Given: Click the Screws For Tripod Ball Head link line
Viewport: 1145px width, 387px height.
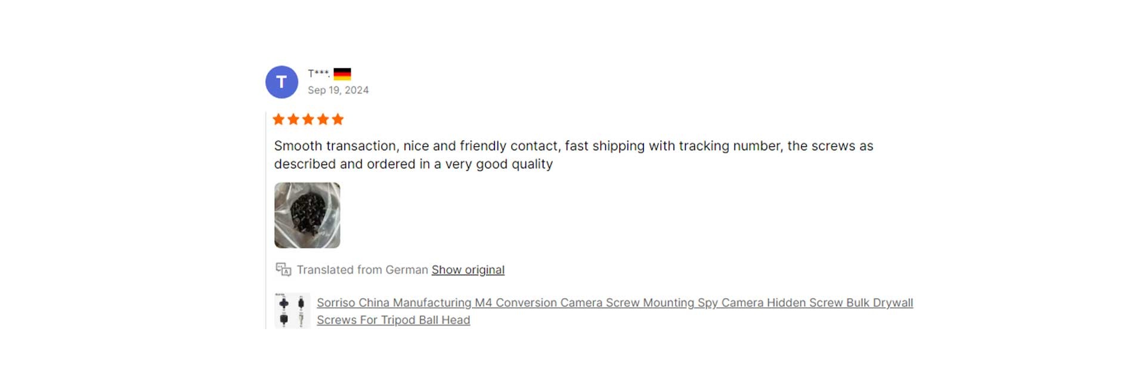Looking at the screenshot, I should (394, 320).
